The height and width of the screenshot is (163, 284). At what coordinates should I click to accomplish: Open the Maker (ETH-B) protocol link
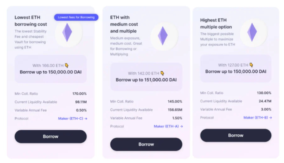pos(258,118)
